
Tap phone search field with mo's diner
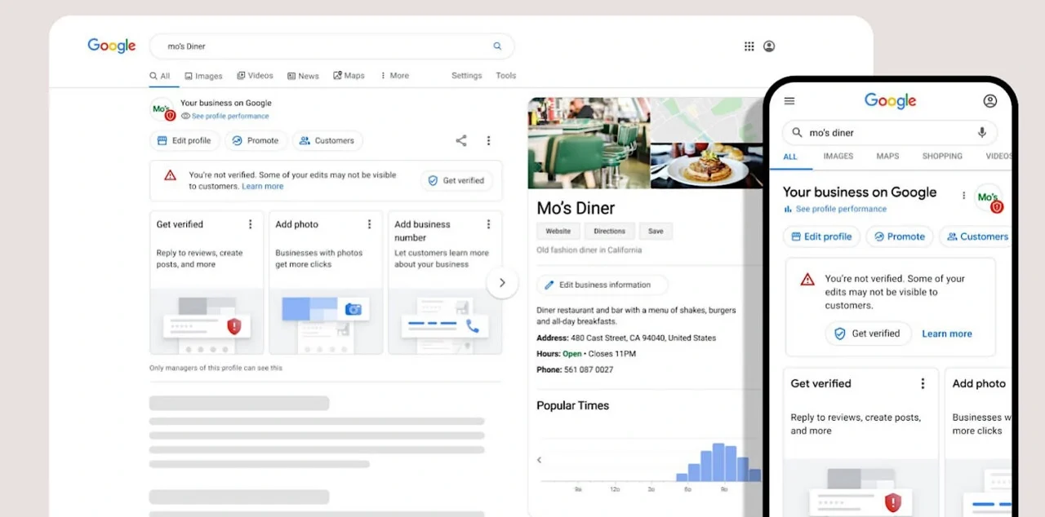890,133
